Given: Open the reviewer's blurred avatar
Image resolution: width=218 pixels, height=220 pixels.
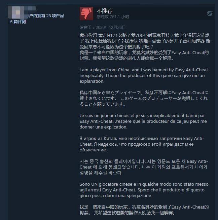Looking at the screenshot, I should click(x=18, y=12).
